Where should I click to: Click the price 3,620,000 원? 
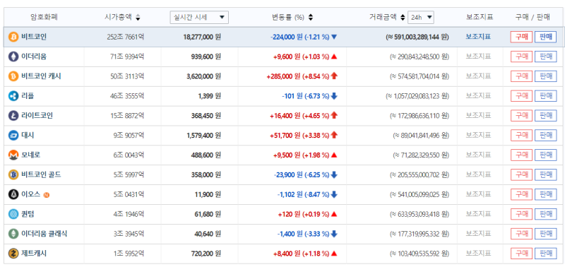[x=203, y=76]
